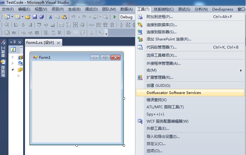Click the Add New Item toolbar icon

[x=18, y=17]
